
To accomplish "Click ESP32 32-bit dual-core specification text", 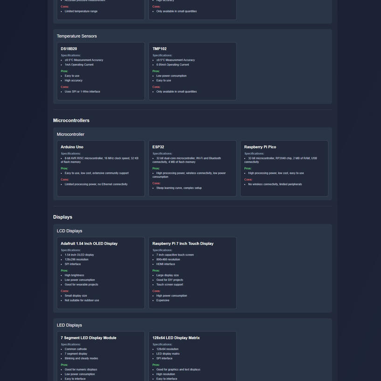I will pos(187,160).
